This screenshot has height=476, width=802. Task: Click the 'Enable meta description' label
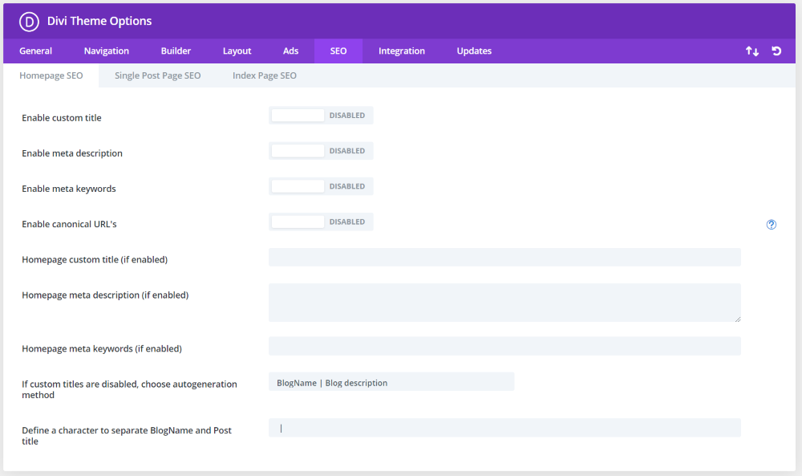(x=72, y=153)
